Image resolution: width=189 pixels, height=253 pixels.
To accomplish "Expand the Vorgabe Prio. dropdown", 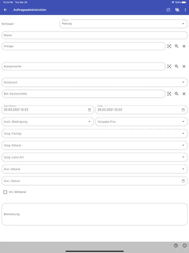I will coord(141,122).
